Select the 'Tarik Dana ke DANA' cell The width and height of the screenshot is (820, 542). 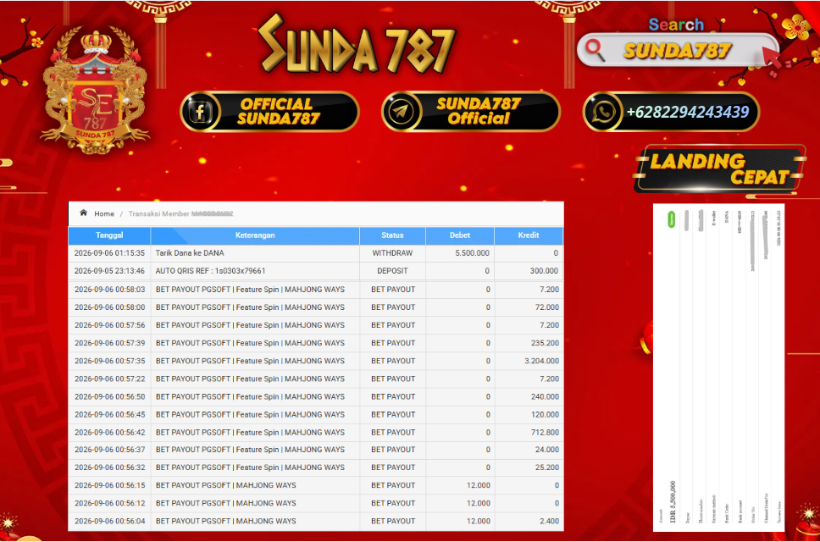pyautogui.click(x=255, y=253)
